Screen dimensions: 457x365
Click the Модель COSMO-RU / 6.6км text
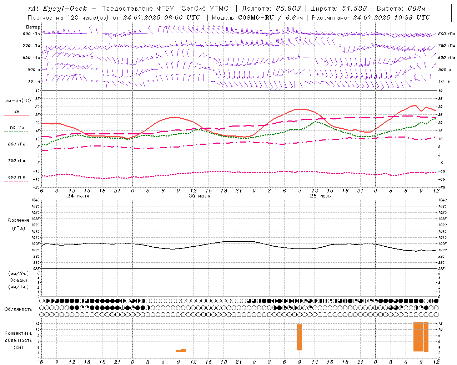tap(257, 17)
